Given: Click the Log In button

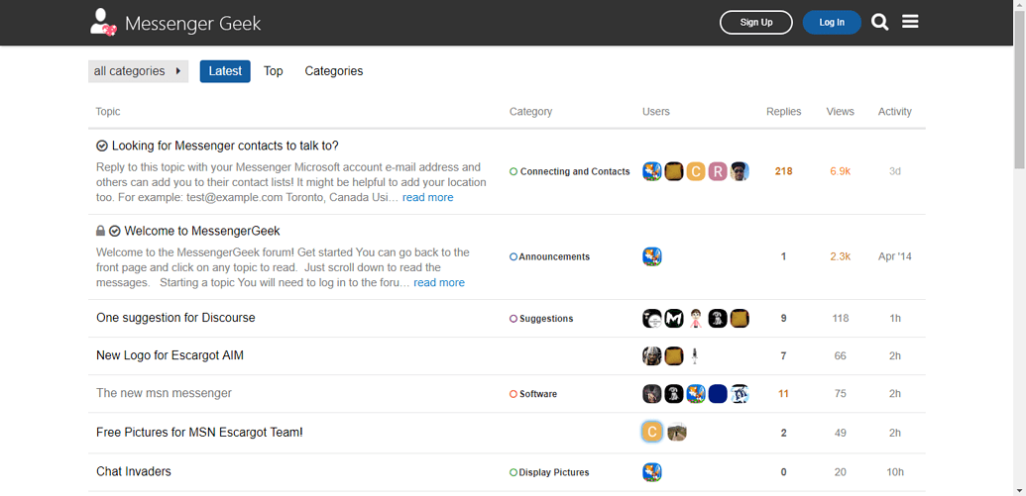Looking at the screenshot, I should point(832,22).
